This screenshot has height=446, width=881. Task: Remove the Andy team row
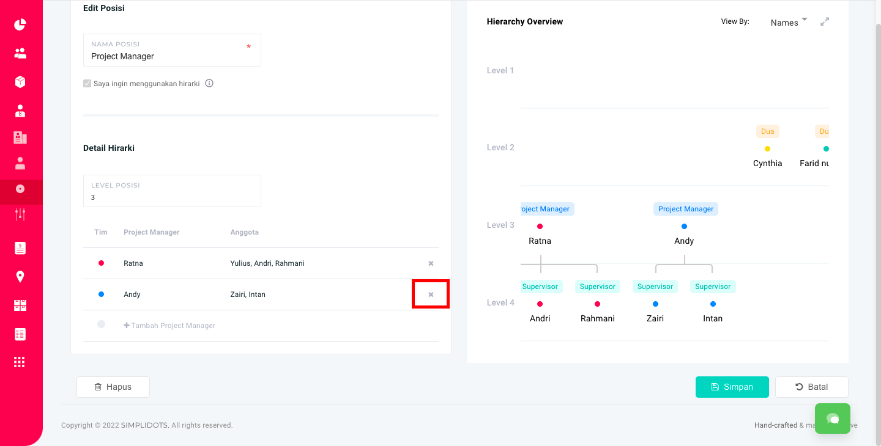[x=431, y=294]
